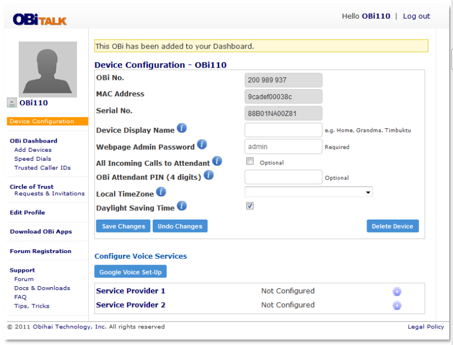Click the Save Changes button
Viewport: 453px width, 345px height.
click(x=122, y=226)
